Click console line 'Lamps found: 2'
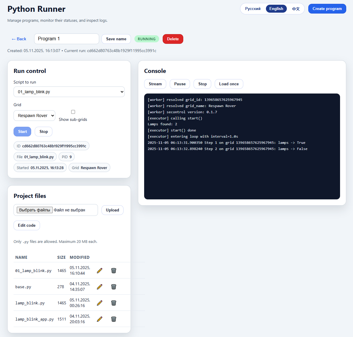The width and height of the screenshot is (353, 337). pos(162,124)
